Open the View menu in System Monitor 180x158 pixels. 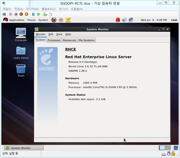59,34
